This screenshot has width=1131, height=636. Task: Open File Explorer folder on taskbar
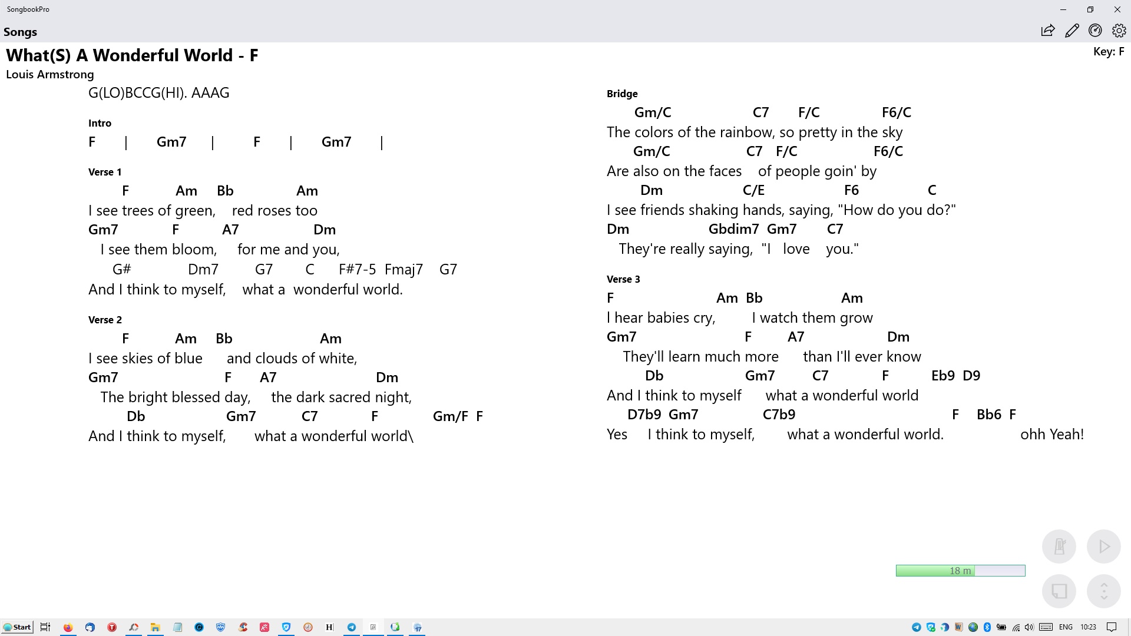pyautogui.click(x=156, y=627)
